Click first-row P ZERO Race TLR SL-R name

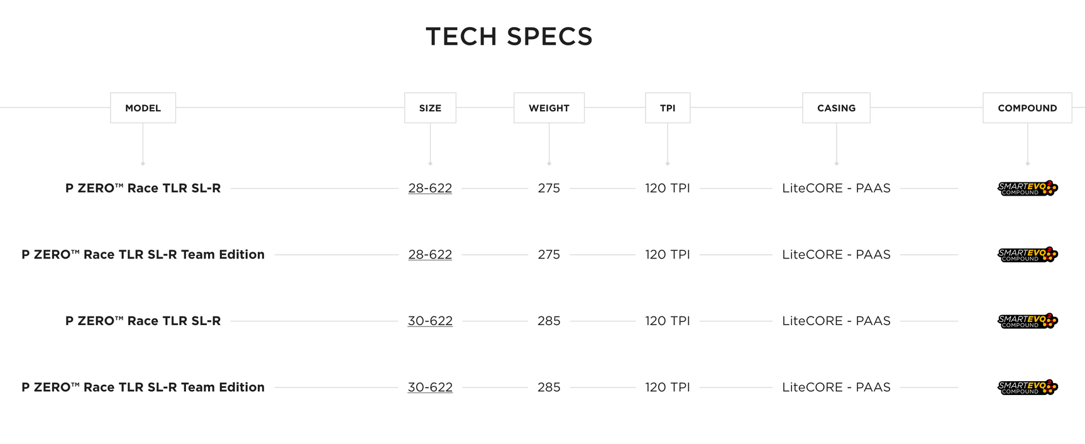pos(143,188)
